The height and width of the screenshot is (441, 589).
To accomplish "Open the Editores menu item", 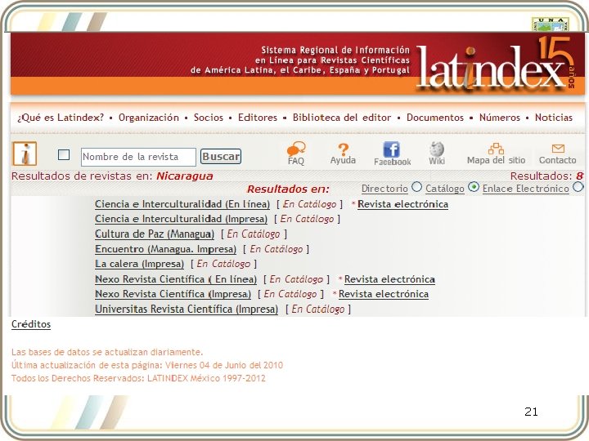I will [x=258, y=118].
